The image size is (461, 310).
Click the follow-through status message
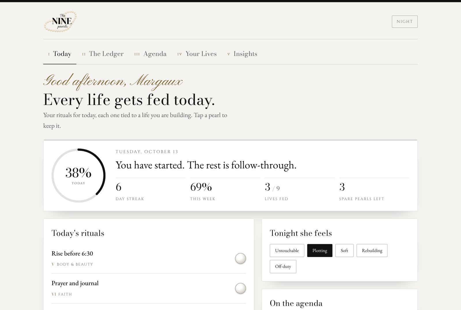pos(206,165)
